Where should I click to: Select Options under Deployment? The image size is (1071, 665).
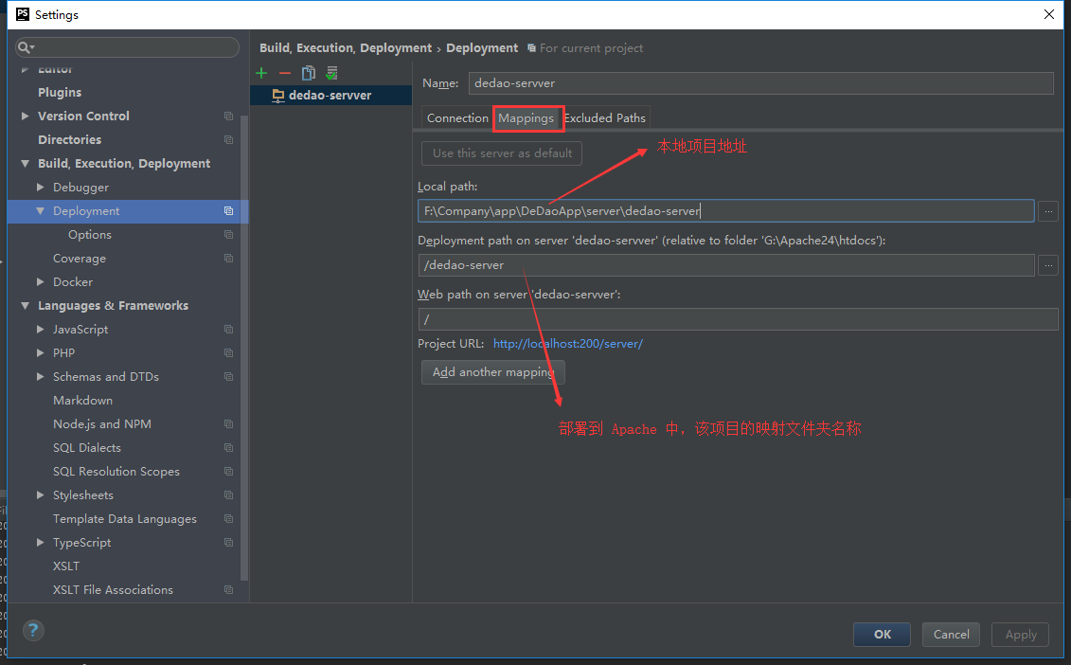click(89, 234)
